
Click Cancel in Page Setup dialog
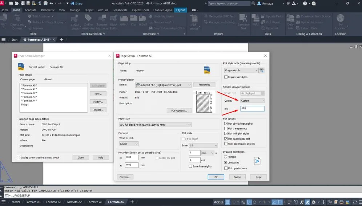237,177
